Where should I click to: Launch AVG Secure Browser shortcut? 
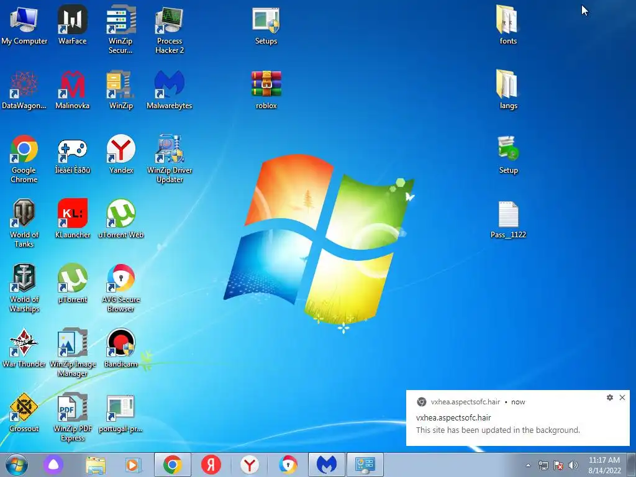point(120,288)
